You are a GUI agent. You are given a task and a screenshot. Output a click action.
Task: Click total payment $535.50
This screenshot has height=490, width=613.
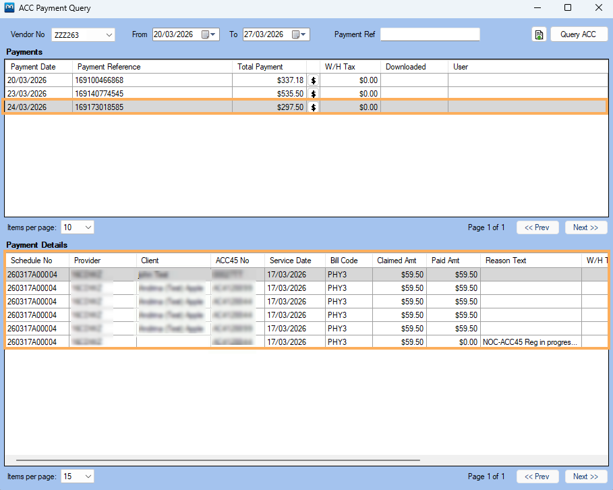click(x=290, y=94)
